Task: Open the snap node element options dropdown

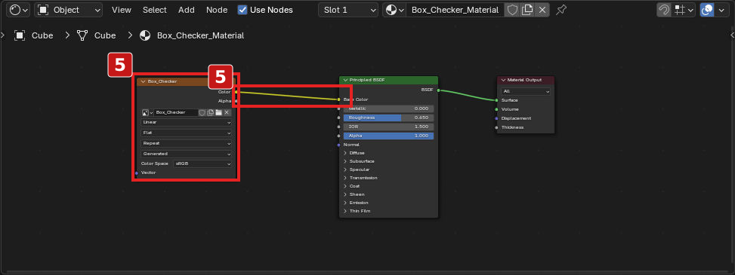Action: (x=683, y=10)
